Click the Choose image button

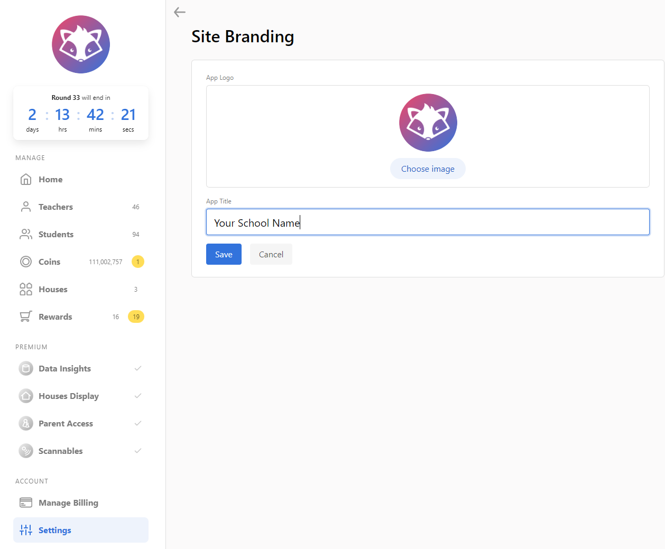coord(428,169)
